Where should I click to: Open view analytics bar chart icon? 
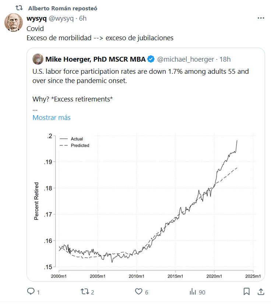[x=193, y=292]
